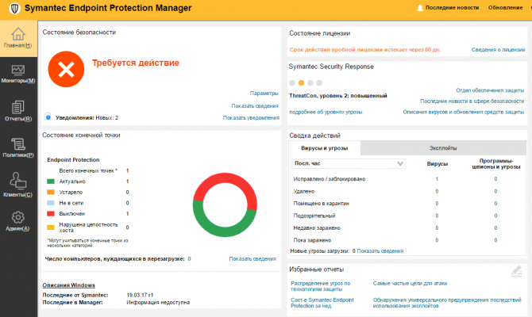This screenshot has height=317, width=532.
Task: Select the second ThreatCon level dot
Action: [x=302, y=82]
